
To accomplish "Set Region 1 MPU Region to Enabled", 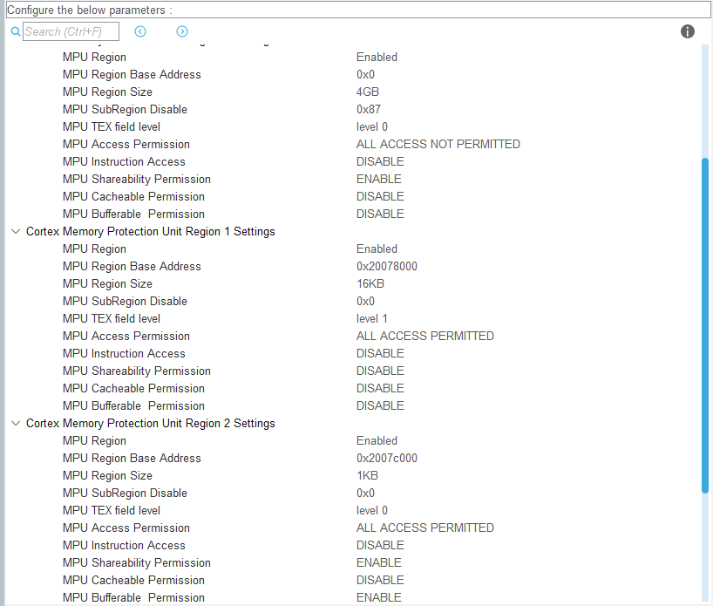I will [x=377, y=249].
